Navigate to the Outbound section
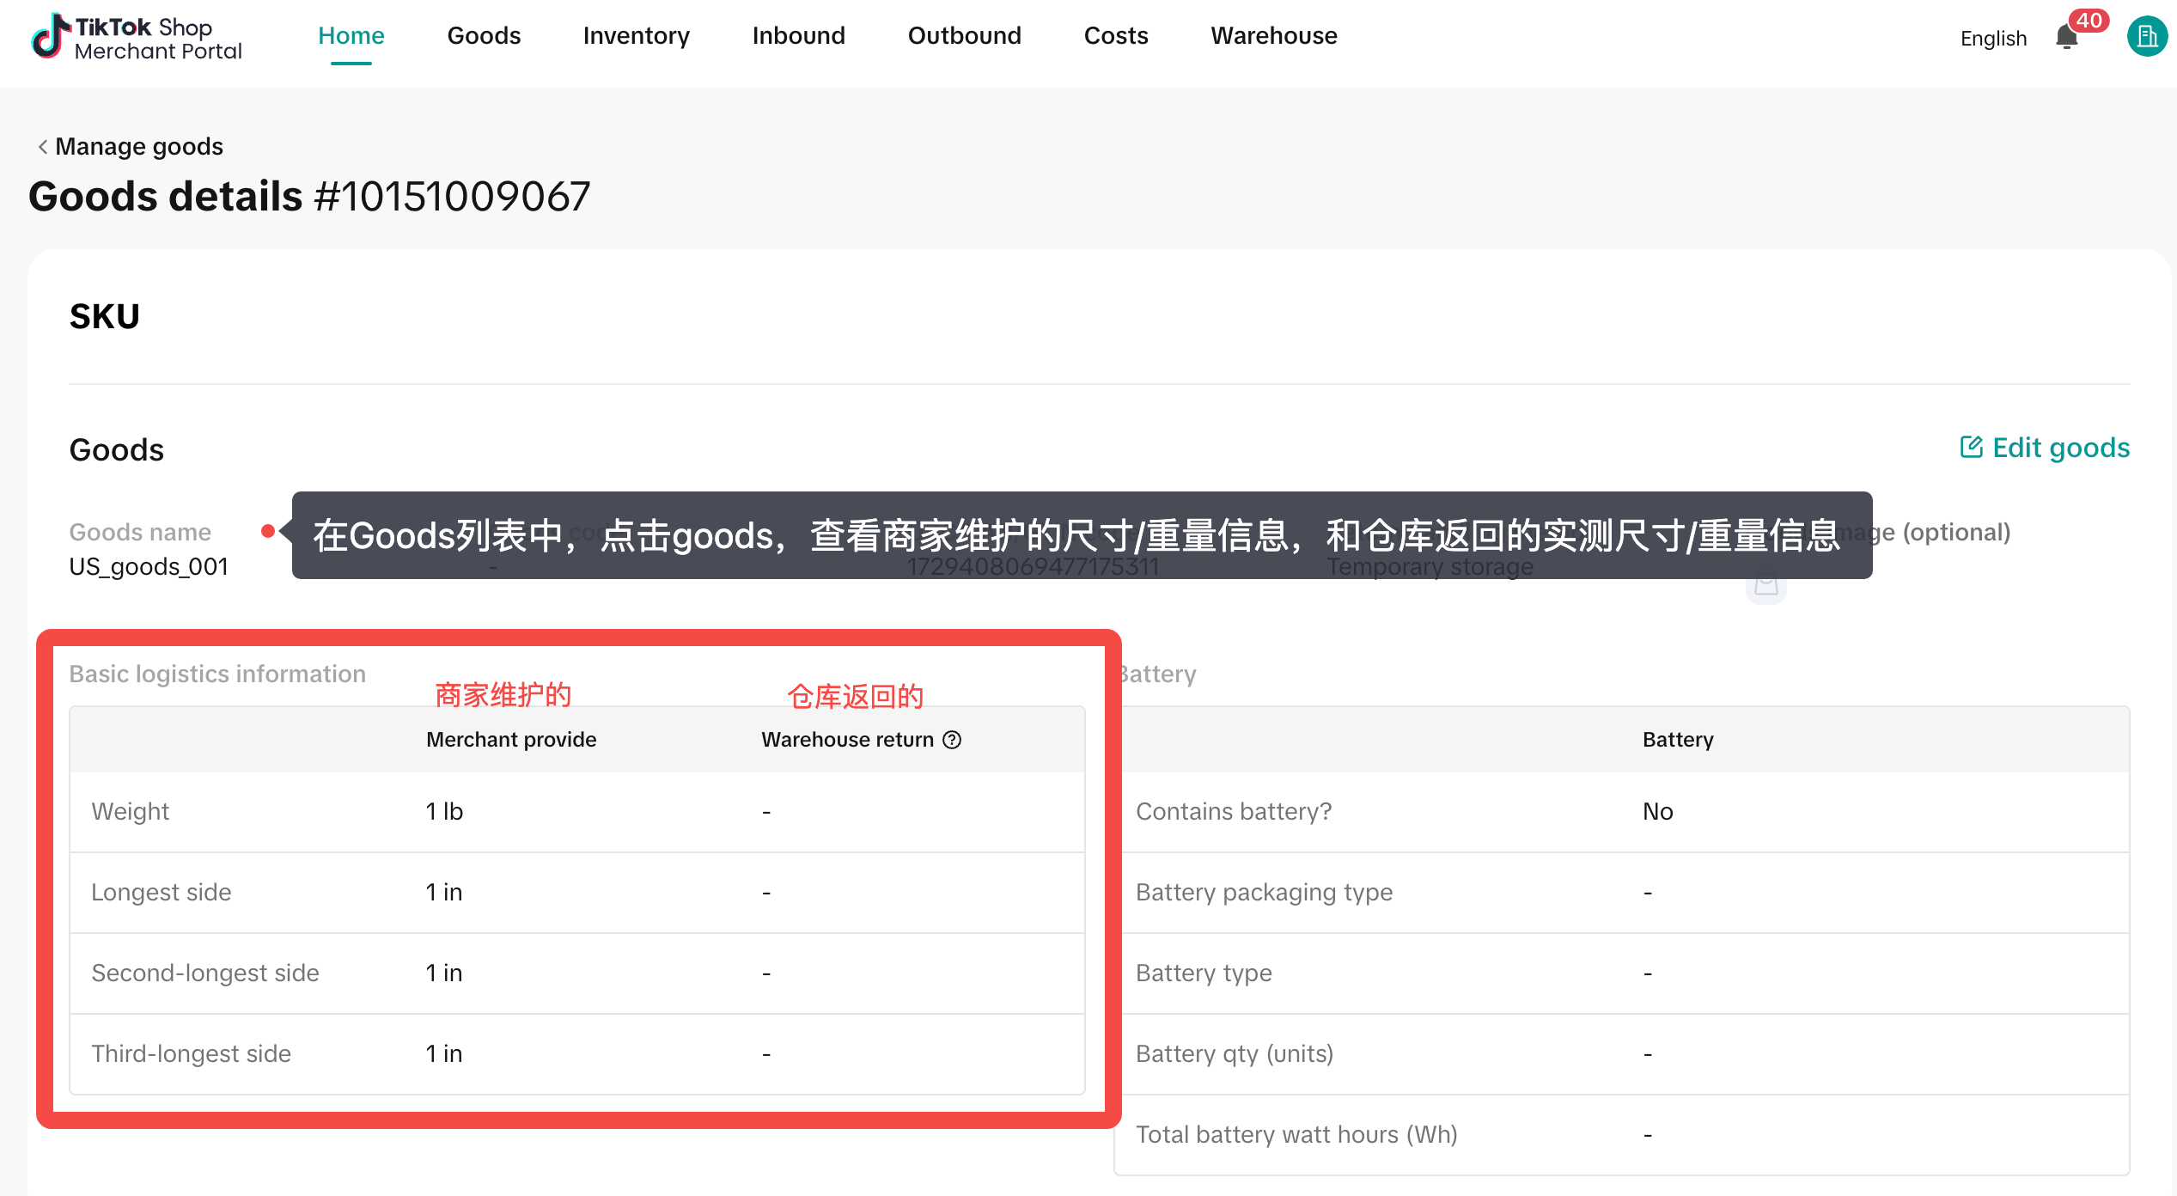 [x=964, y=36]
